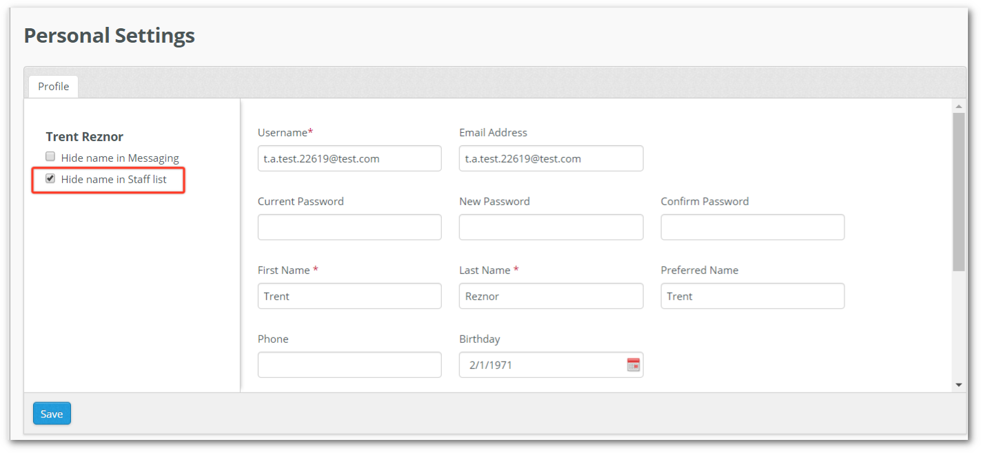Click the New Password label
Screen dimensions: 981x453
[x=494, y=201]
